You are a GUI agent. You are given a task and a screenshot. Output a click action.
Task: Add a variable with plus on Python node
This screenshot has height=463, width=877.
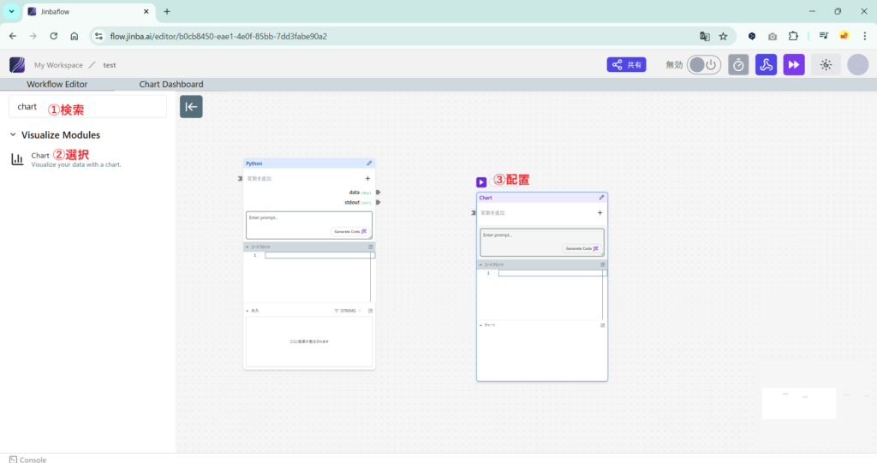point(367,179)
